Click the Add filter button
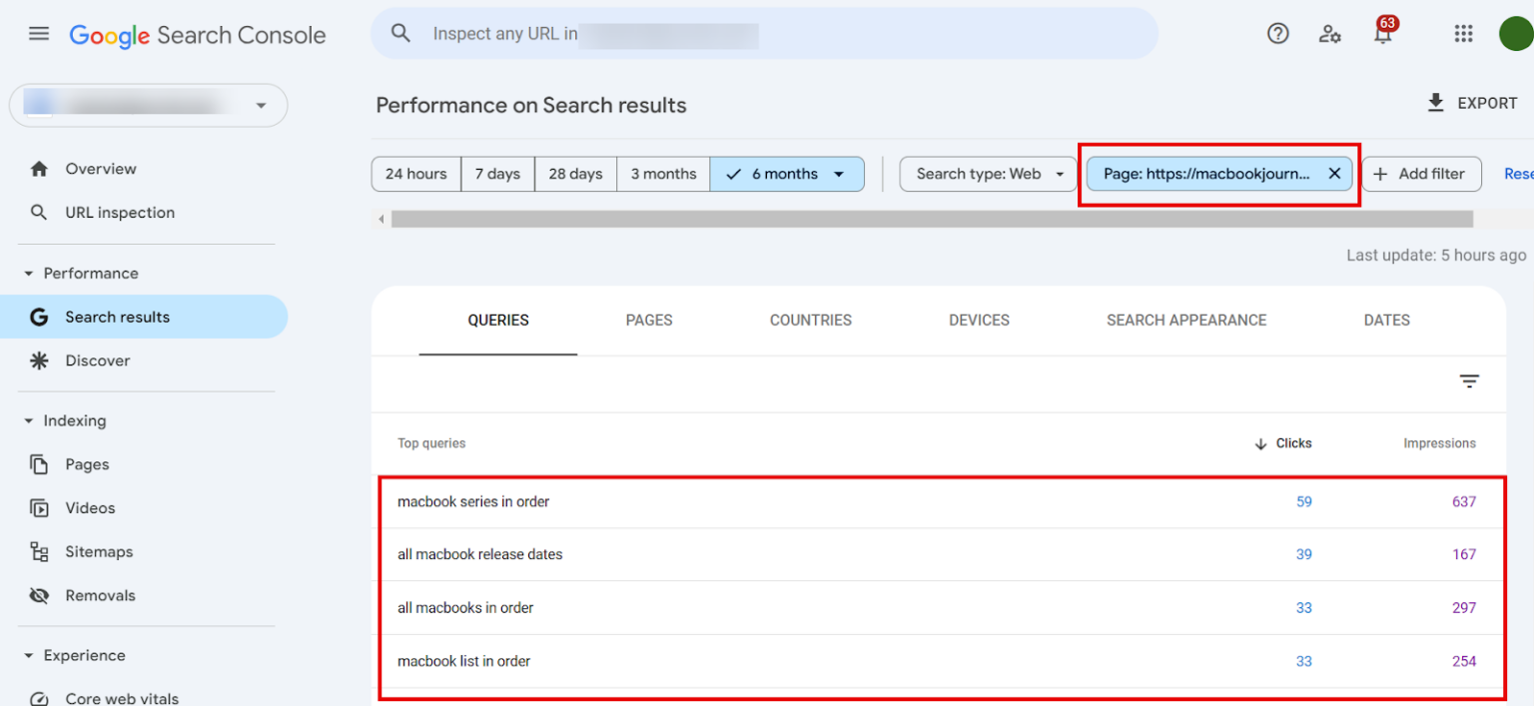 (1421, 174)
